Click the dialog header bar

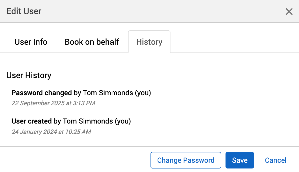click(152, 11)
